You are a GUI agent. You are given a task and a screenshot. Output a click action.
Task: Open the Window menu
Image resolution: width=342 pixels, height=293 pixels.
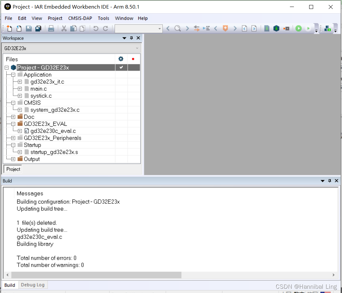point(124,18)
